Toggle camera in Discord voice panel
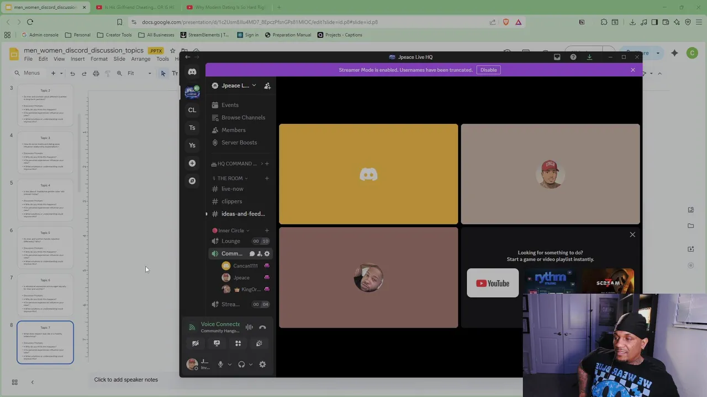Viewport: 707px width, 397px height. [x=195, y=344]
